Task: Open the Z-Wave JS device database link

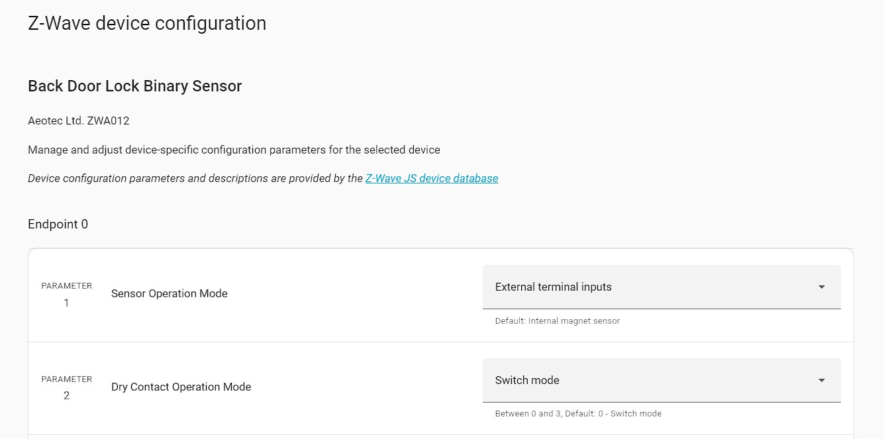Action: tap(431, 178)
